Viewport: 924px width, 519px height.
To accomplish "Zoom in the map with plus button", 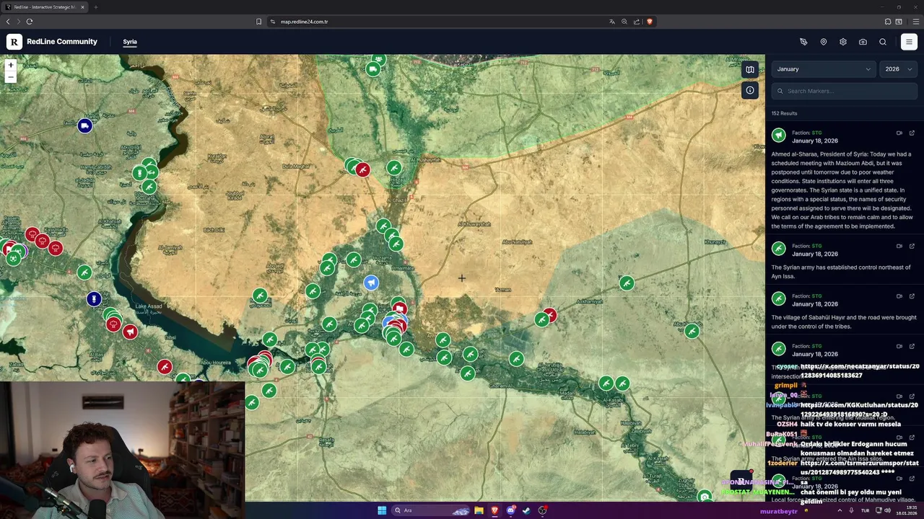I will [x=10, y=65].
